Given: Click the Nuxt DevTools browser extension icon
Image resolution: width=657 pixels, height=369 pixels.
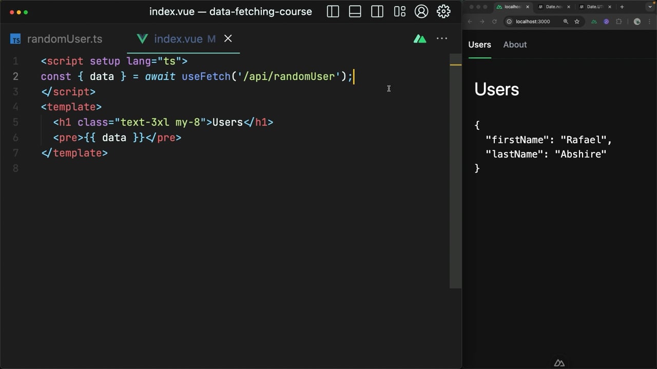Looking at the screenshot, I should [x=594, y=22].
